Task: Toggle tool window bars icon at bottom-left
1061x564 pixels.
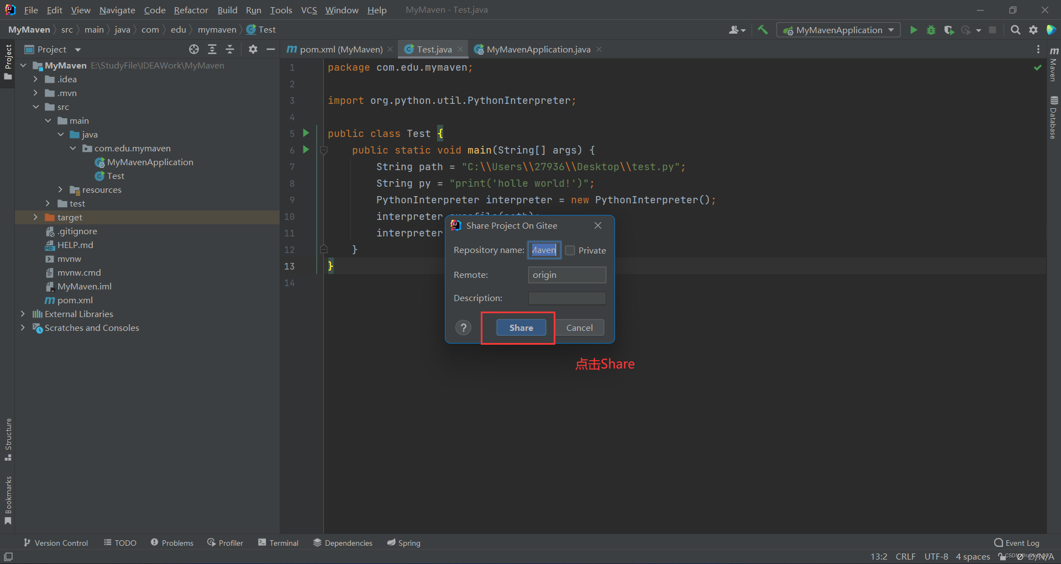Action: (x=8, y=556)
